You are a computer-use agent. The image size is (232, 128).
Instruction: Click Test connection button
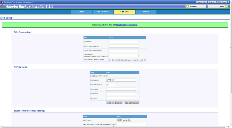coord(131,103)
